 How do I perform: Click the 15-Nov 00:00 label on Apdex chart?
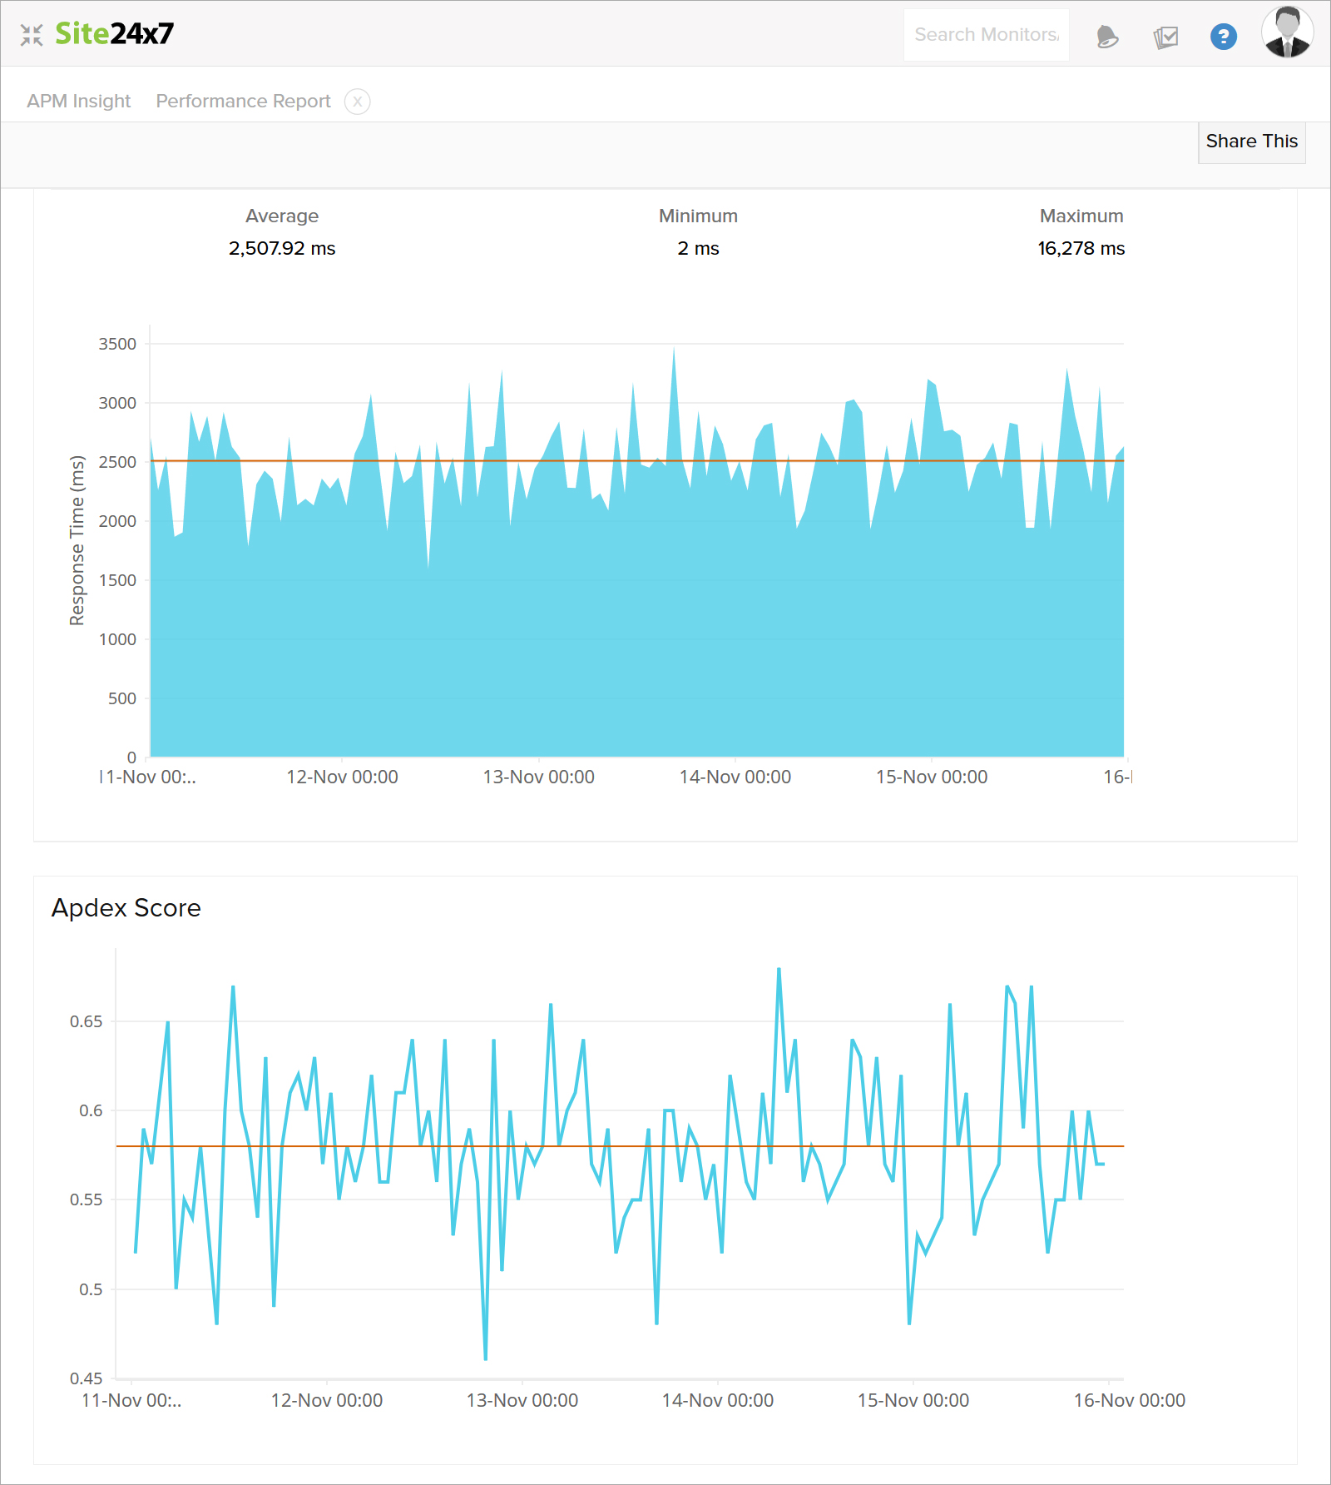pos(913,1400)
